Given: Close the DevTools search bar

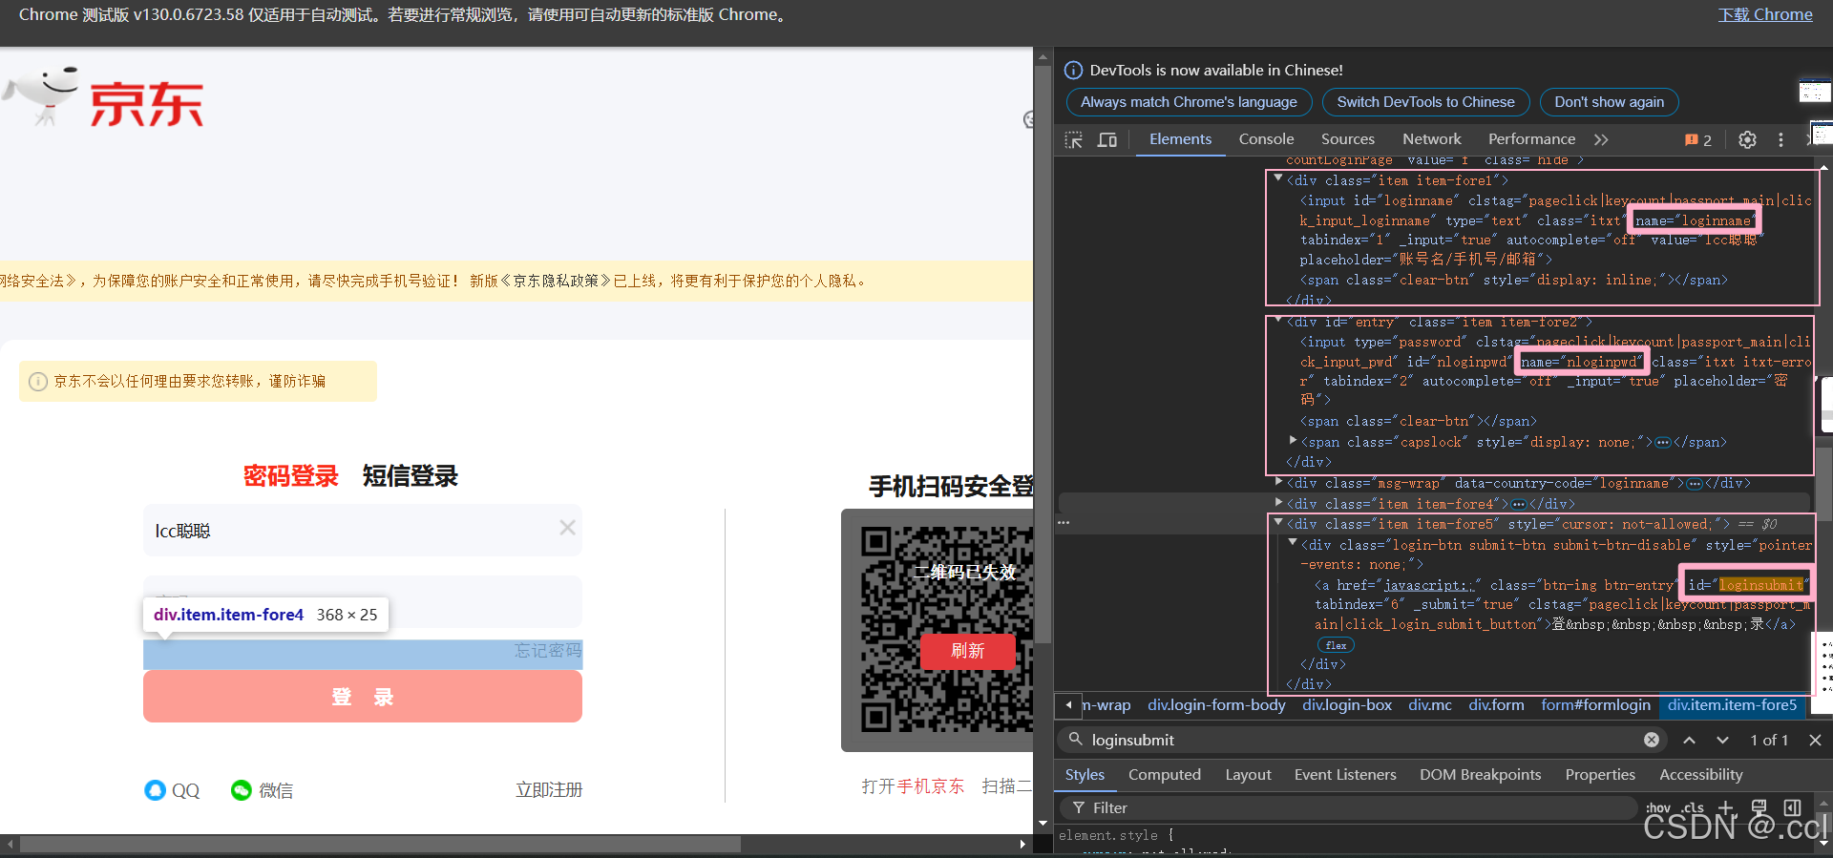Looking at the screenshot, I should point(1815,740).
